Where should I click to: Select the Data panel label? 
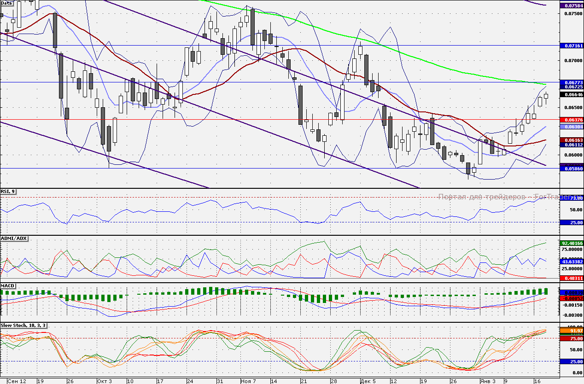point(6,3)
